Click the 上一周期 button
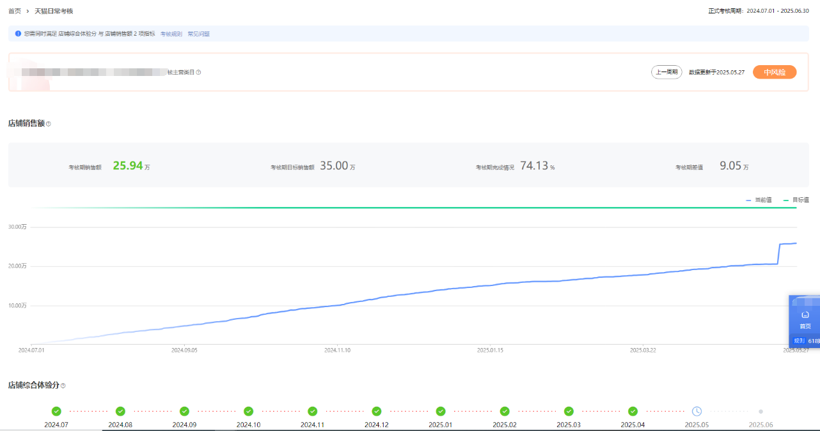The image size is (820, 431). pos(666,72)
